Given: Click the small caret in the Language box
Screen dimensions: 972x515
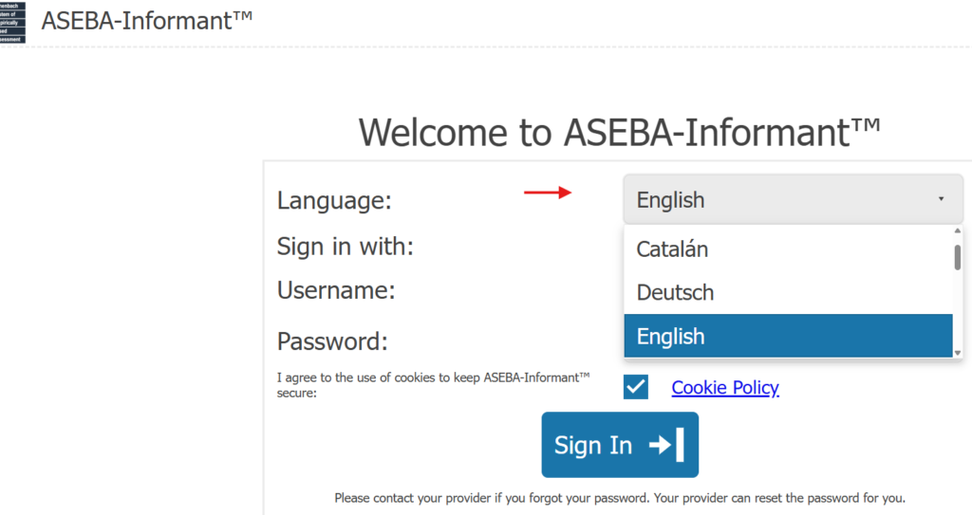Looking at the screenshot, I should point(941,199).
